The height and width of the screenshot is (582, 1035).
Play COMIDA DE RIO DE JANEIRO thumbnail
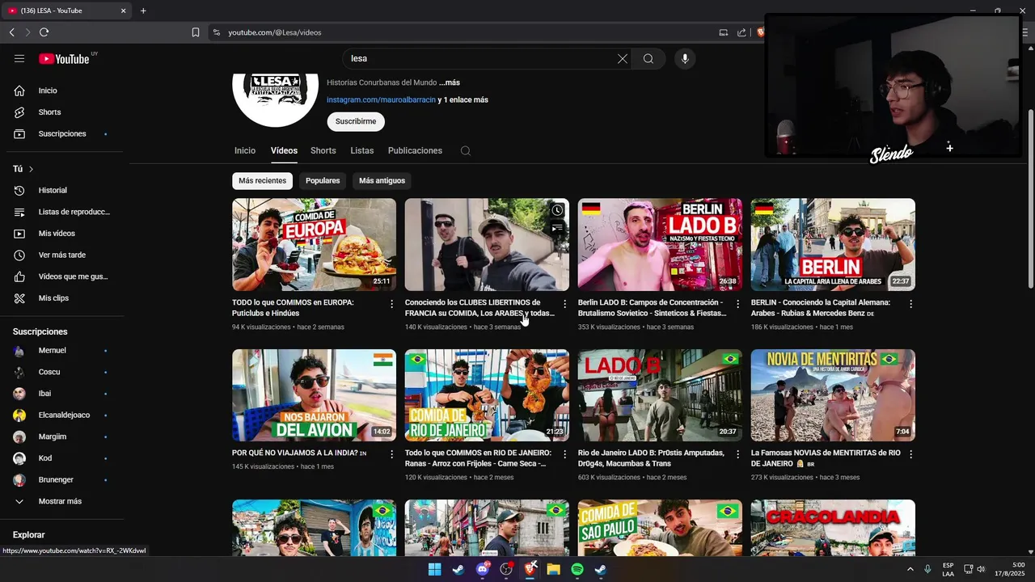[x=487, y=394]
